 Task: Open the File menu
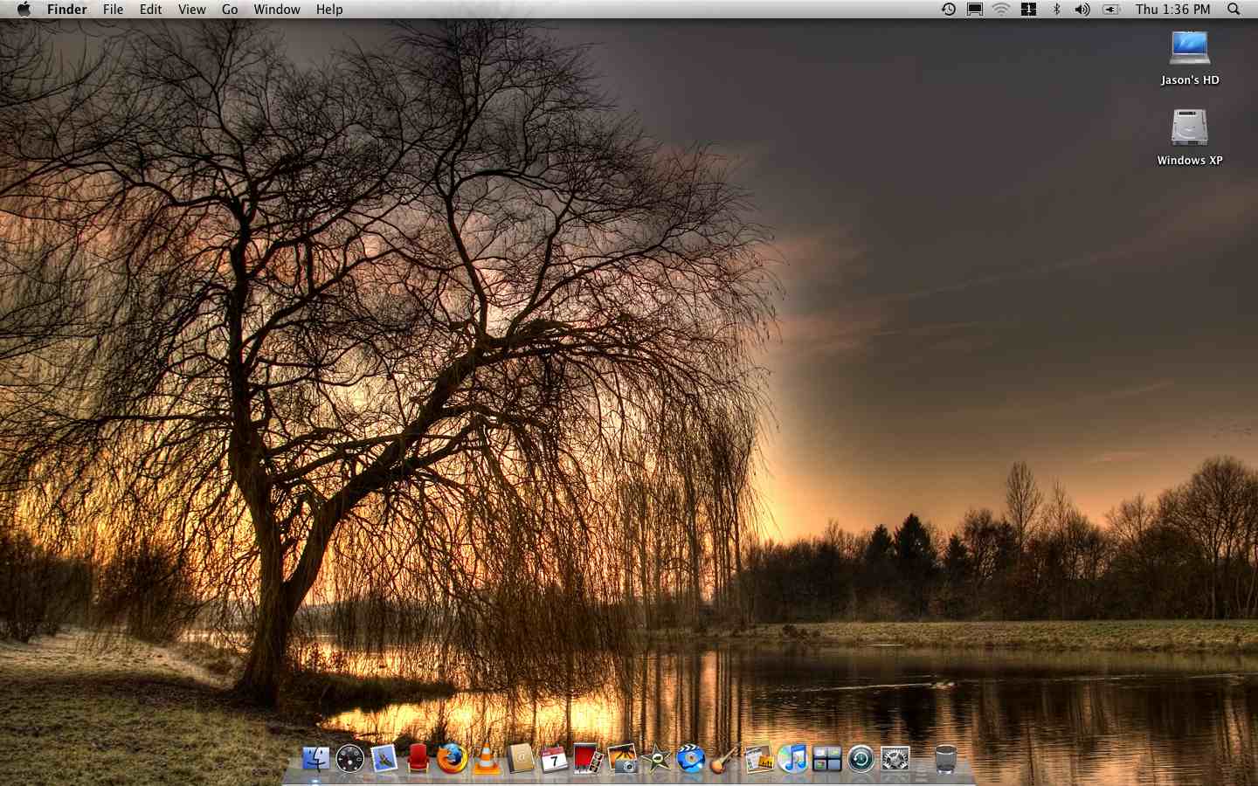[x=113, y=10]
